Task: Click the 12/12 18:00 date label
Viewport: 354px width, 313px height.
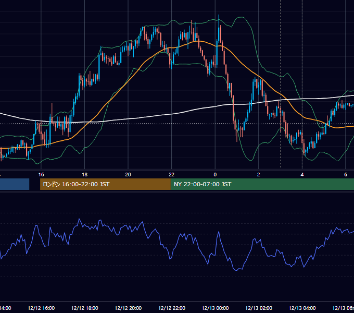Action: coord(85,308)
